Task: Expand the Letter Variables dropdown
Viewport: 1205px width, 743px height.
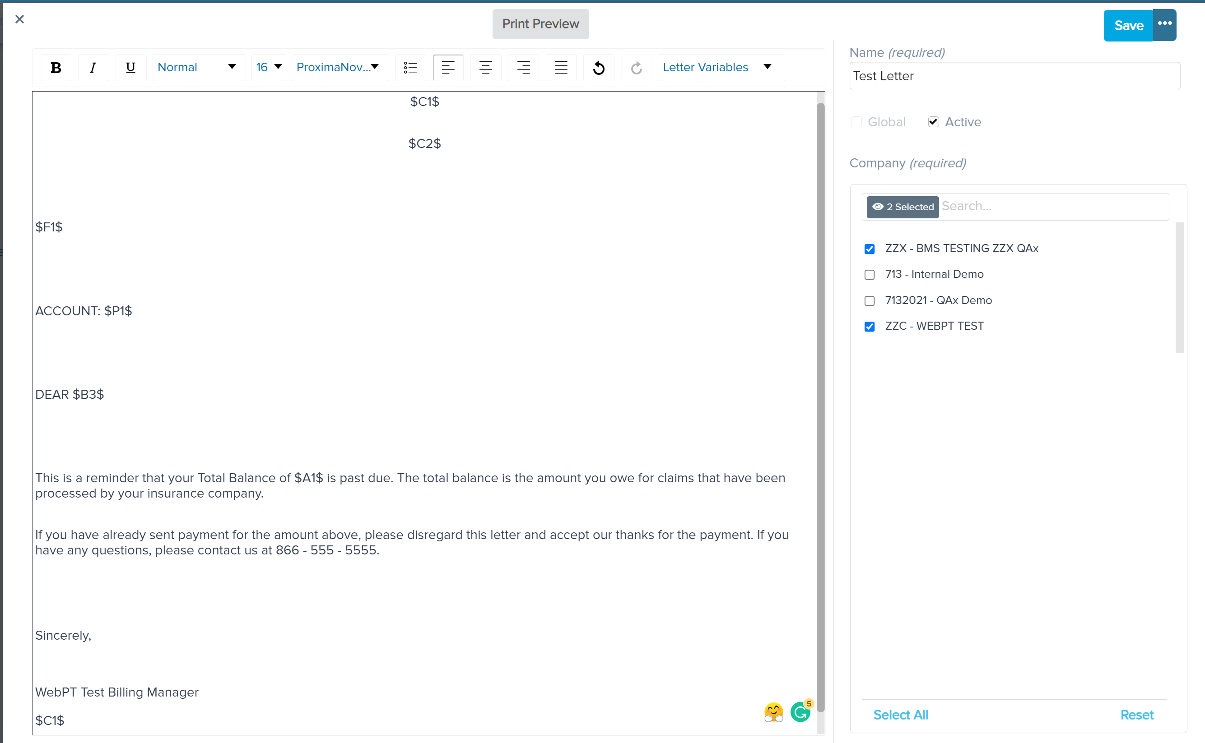Action: coord(720,67)
